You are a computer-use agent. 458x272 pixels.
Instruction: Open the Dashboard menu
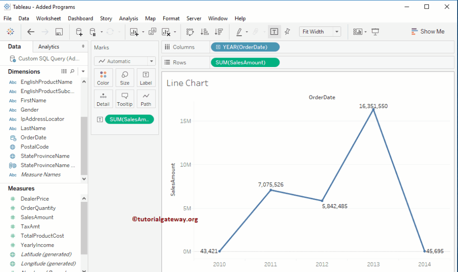click(81, 18)
